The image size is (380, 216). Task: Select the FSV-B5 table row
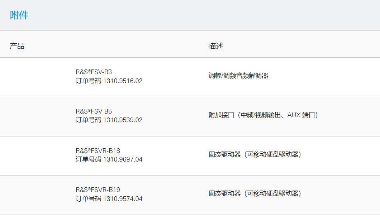(190, 116)
